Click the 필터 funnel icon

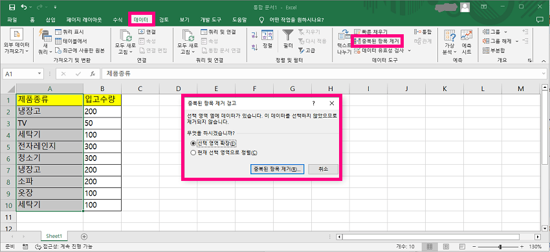coord(289,39)
